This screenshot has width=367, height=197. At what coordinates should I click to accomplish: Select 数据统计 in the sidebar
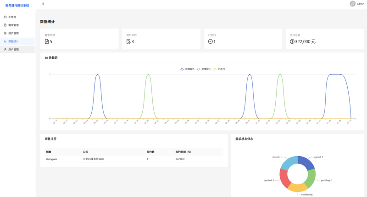point(17,41)
